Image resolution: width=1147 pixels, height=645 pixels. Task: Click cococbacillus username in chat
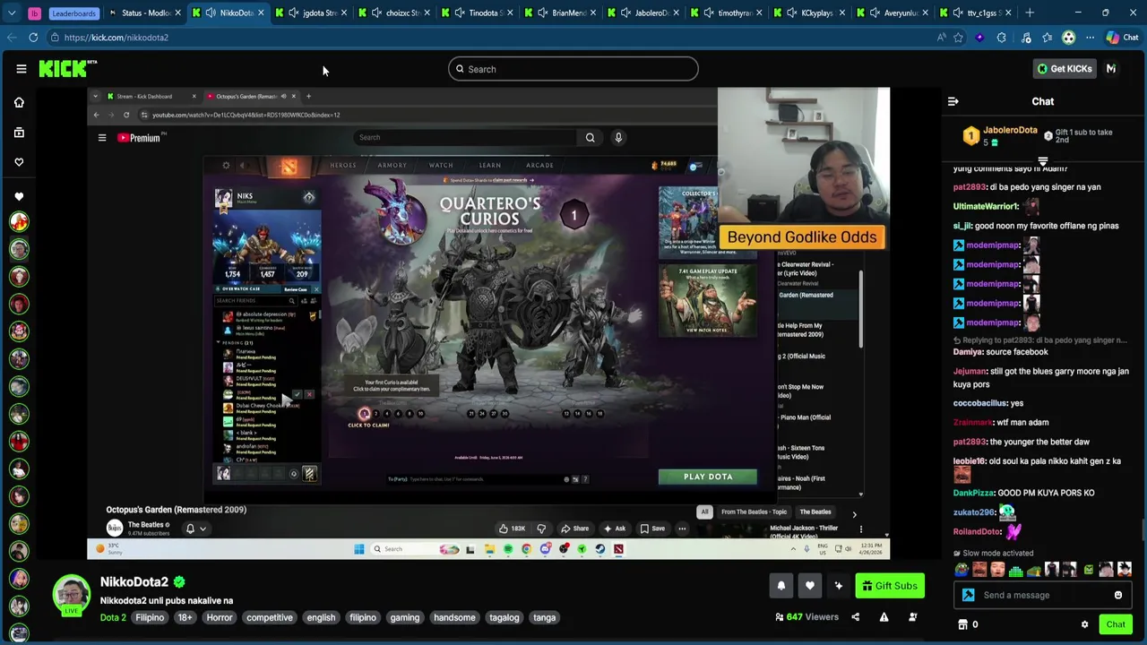pos(979,403)
